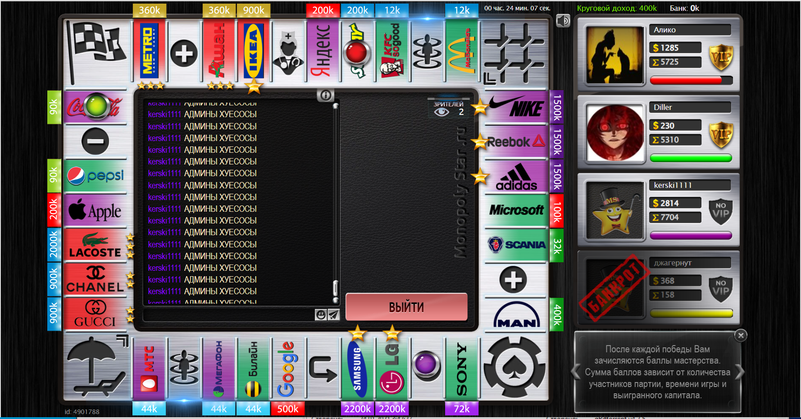Image resolution: width=801 pixels, height=419 pixels.
Task: Click the Reebok property cell
Action: 516,141
